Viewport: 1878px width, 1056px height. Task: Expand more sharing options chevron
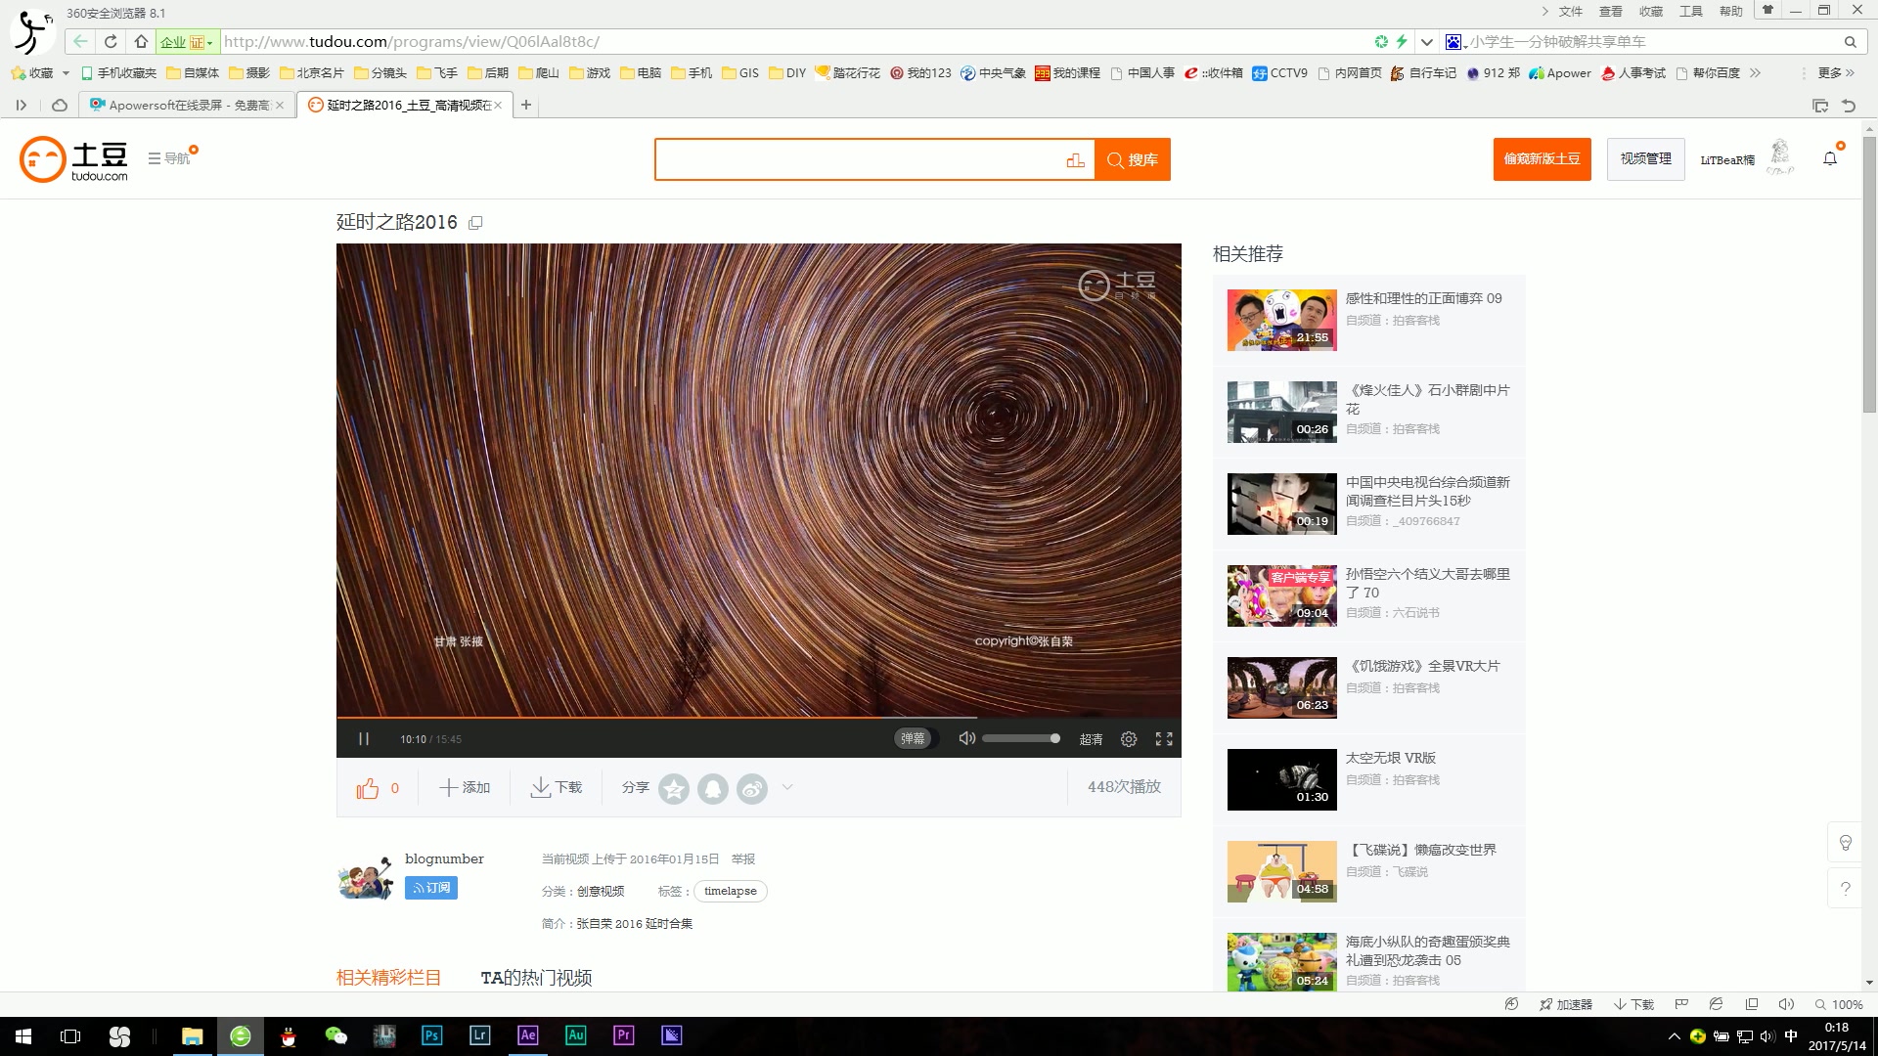(786, 788)
